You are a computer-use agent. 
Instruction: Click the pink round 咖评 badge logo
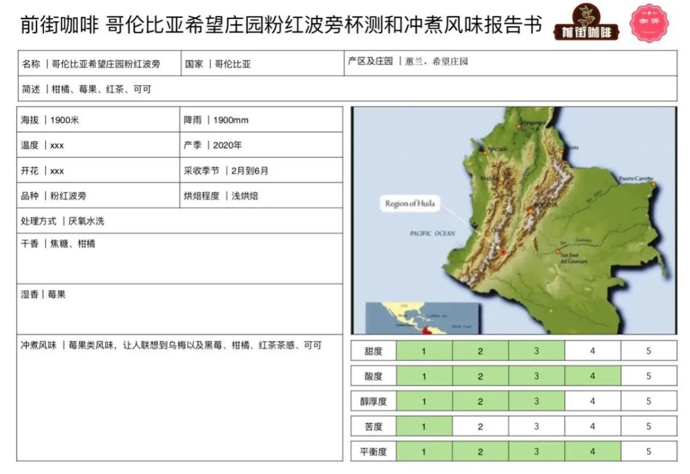click(x=649, y=23)
